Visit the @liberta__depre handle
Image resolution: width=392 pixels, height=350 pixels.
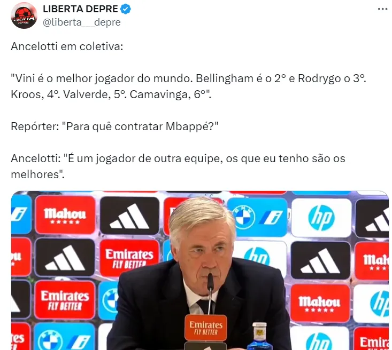pos(82,22)
